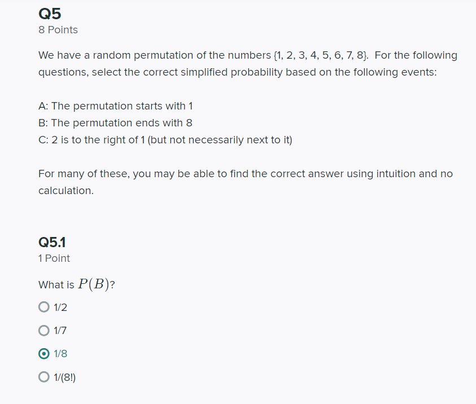
Task: Click the event description for A
Action: (115, 106)
